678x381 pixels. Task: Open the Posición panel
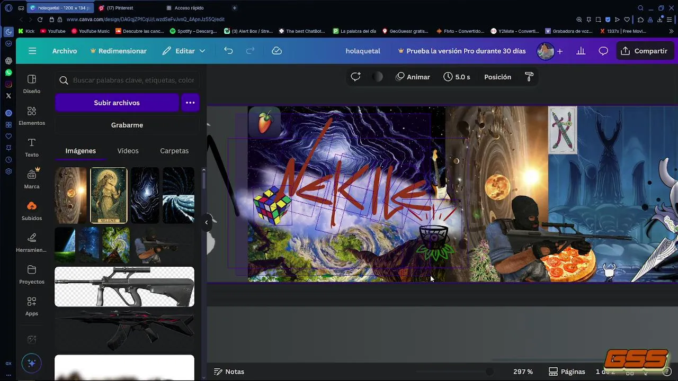497,77
